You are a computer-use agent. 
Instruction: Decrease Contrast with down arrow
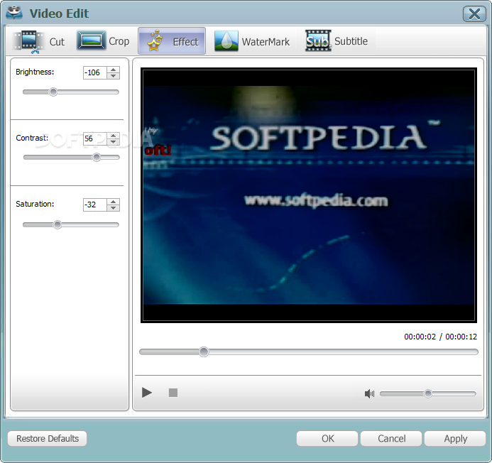(114, 142)
